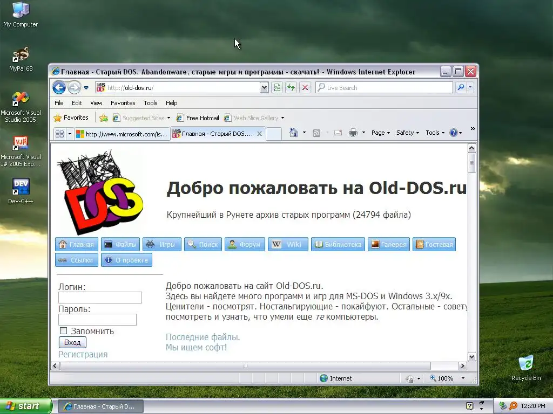Open the View menu
This screenshot has width=553, height=414.
(x=96, y=103)
